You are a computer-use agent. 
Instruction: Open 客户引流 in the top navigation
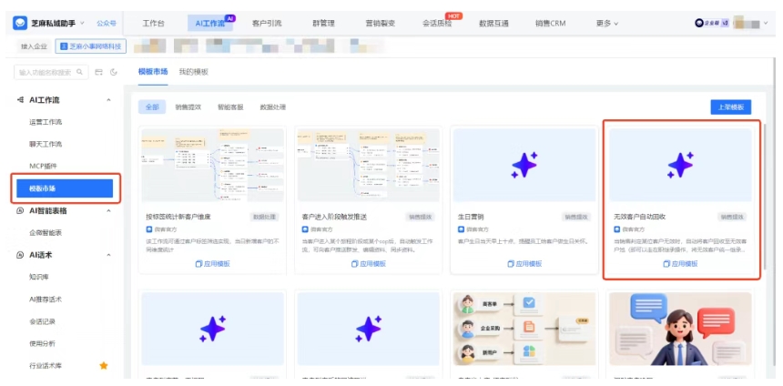click(x=267, y=23)
